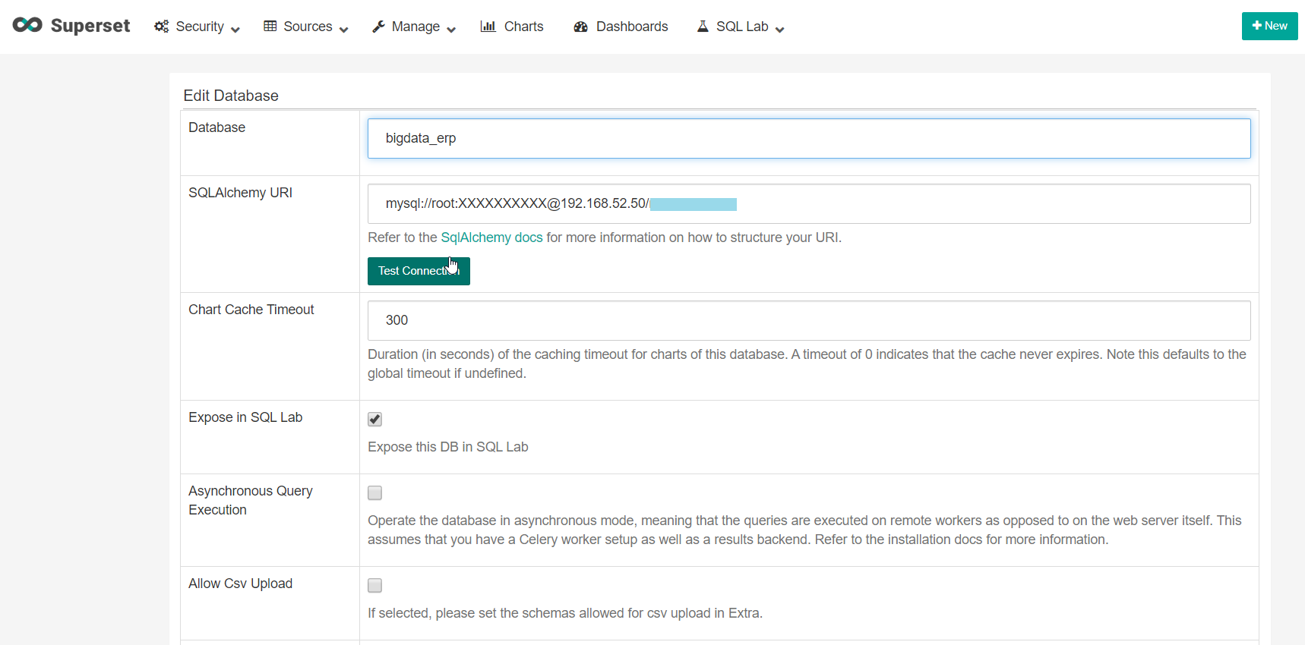Click the Charts bar chart icon
Image resolution: width=1305 pixels, height=645 pixels.
tap(488, 27)
